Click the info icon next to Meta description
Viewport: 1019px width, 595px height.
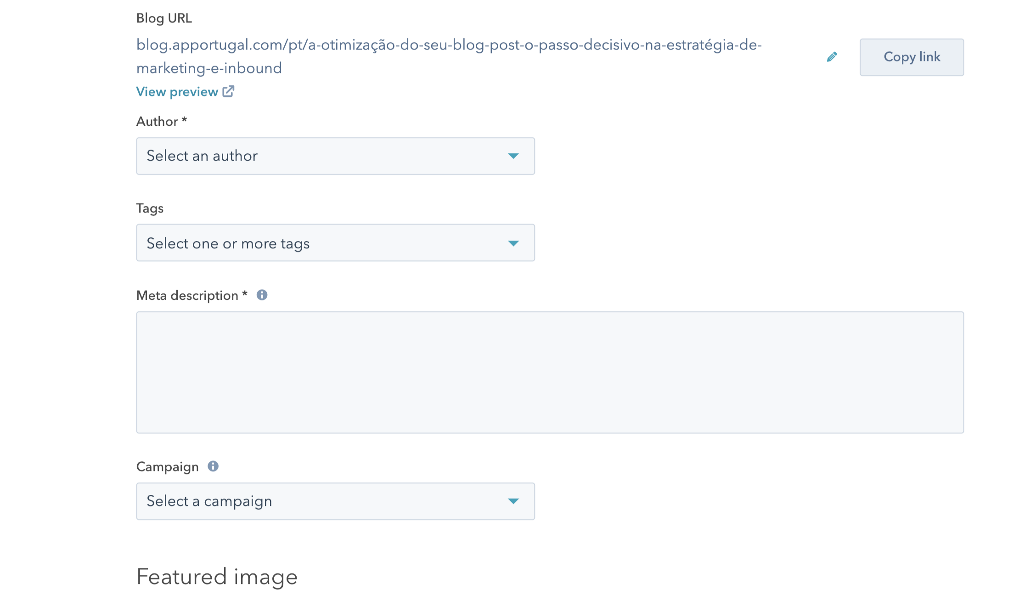click(262, 295)
